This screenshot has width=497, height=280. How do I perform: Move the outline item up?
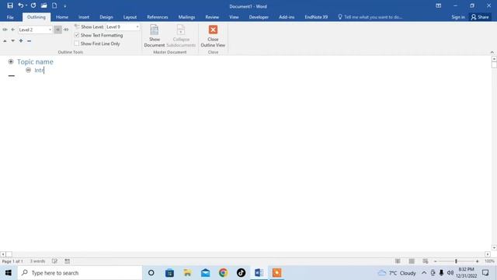coord(5,40)
